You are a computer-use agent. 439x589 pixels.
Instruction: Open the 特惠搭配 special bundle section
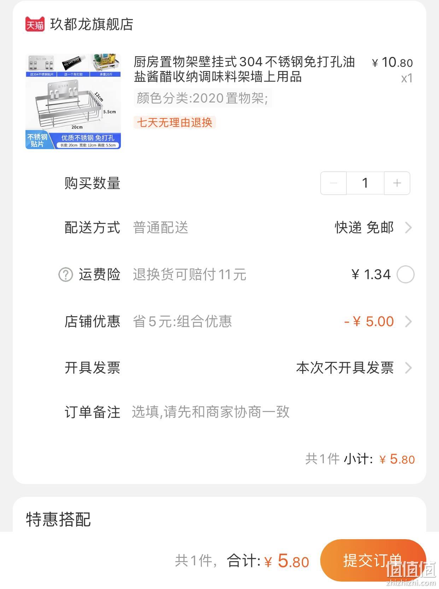(x=59, y=519)
